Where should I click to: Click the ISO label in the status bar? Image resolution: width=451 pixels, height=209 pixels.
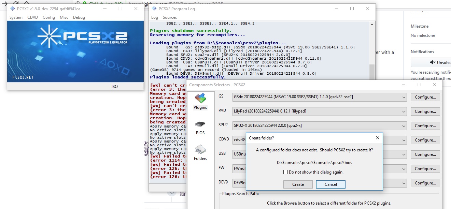115,86
